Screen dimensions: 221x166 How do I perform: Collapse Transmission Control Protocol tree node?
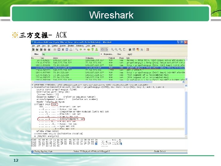pos(33,87)
